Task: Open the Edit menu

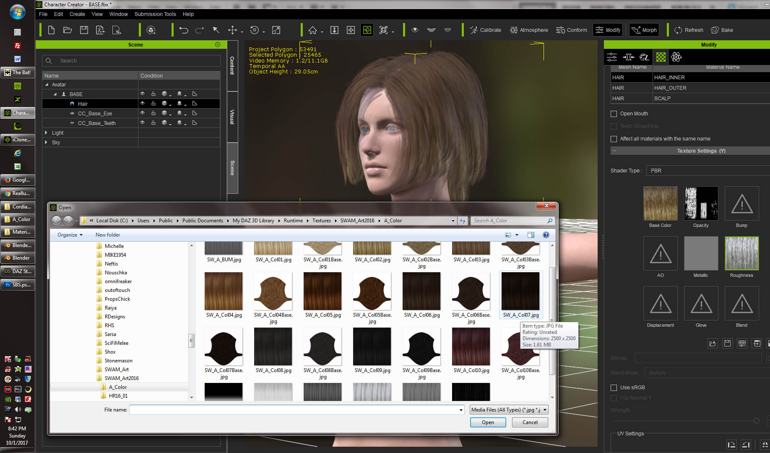Action: coord(59,14)
